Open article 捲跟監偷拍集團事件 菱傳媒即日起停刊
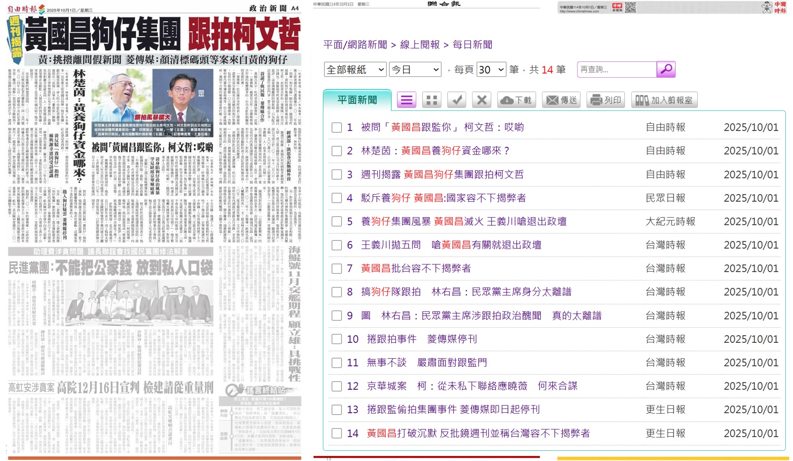This screenshot has height=461, width=793. [x=453, y=410]
